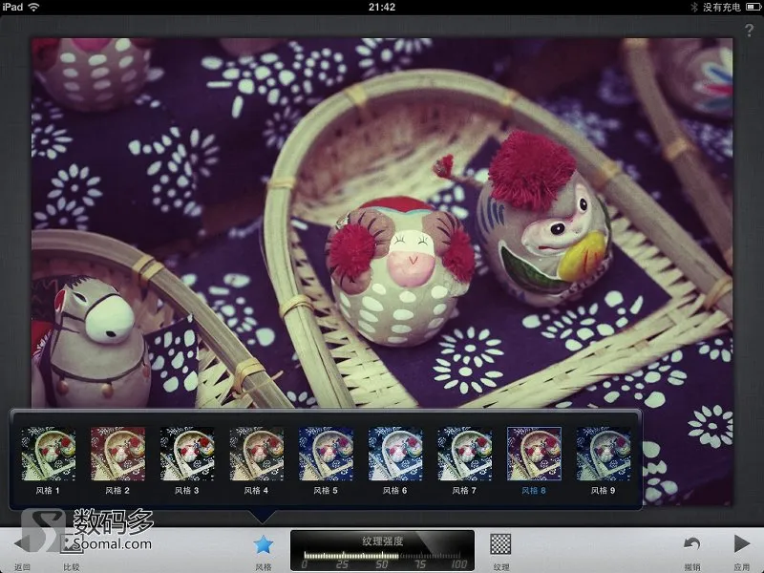This screenshot has width=764, height=573.
Task: Select the highlighted 风格 8 style thumbnail
Action: pos(534,455)
